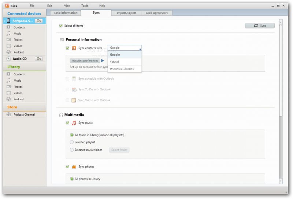Open Library Videos film icon

click(x=8, y=93)
